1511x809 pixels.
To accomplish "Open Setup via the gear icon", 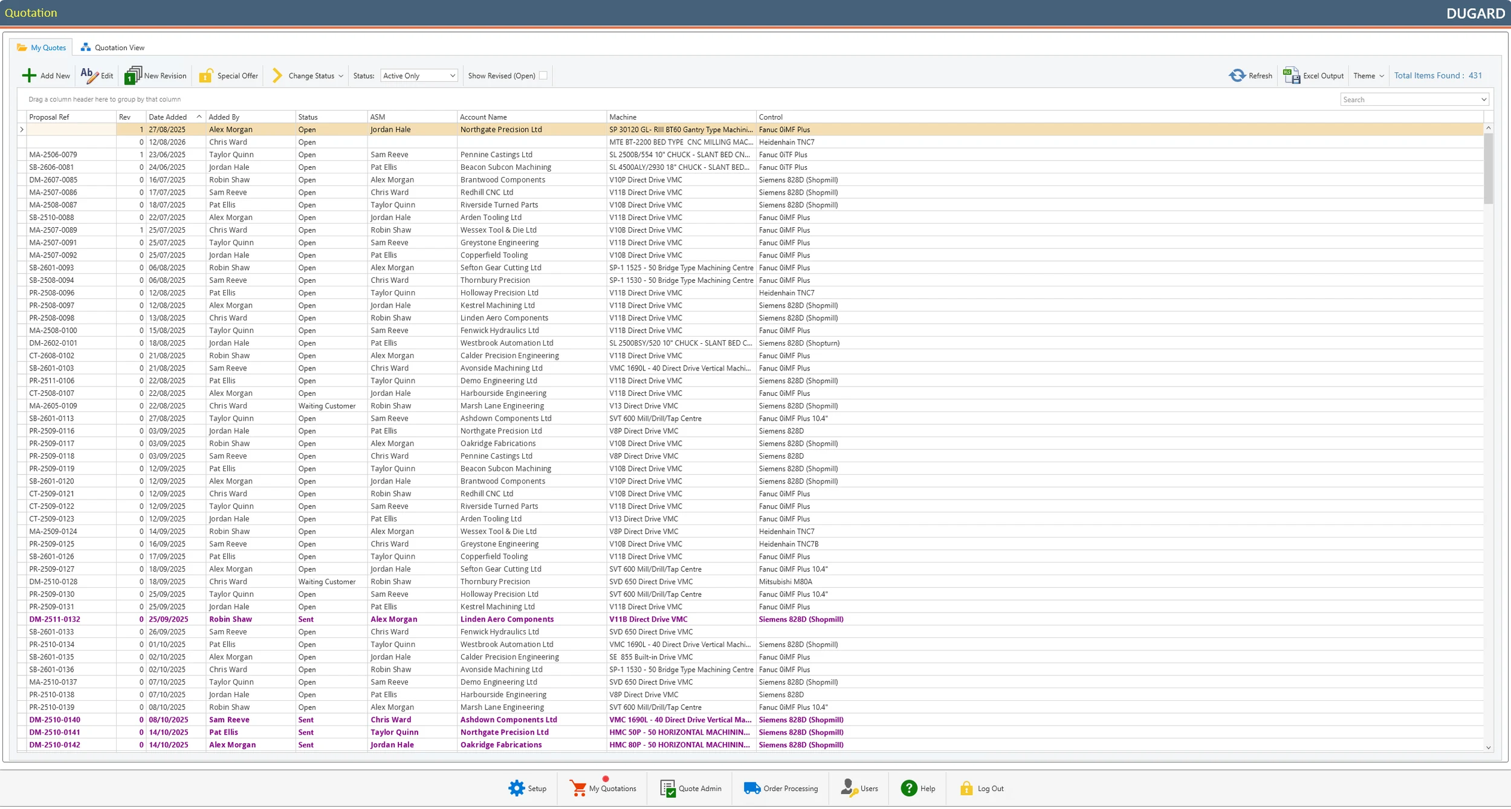I will tap(517, 788).
